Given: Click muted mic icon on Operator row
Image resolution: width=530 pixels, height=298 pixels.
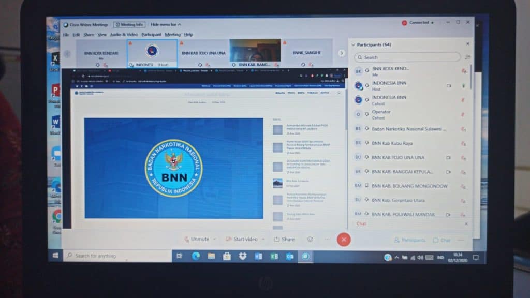Looking at the screenshot, I should (x=463, y=114).
